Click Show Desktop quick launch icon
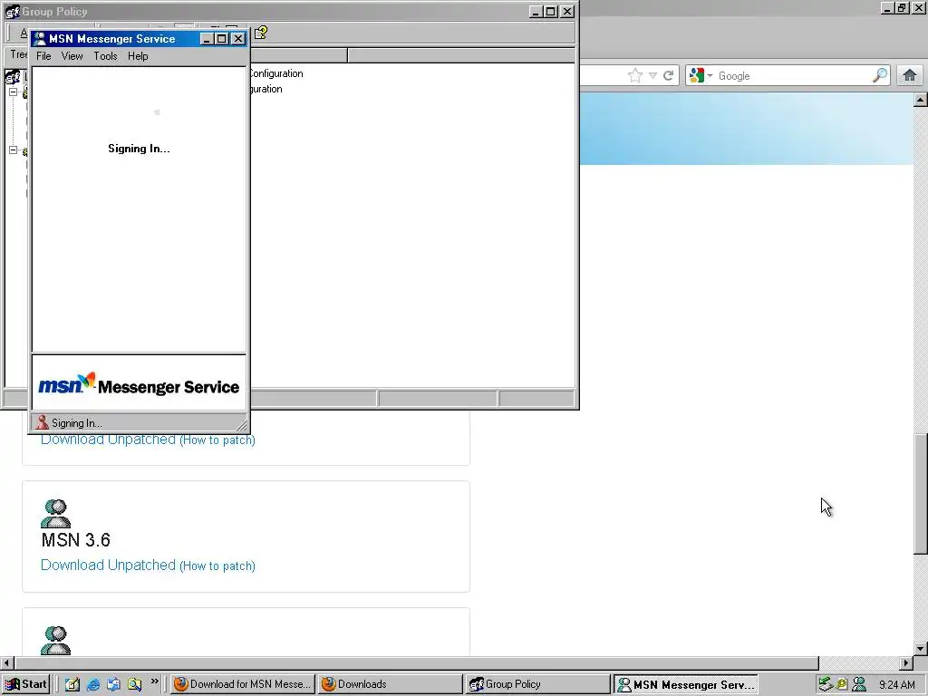The height and width of the screenshot is (696, 928). 72,684
